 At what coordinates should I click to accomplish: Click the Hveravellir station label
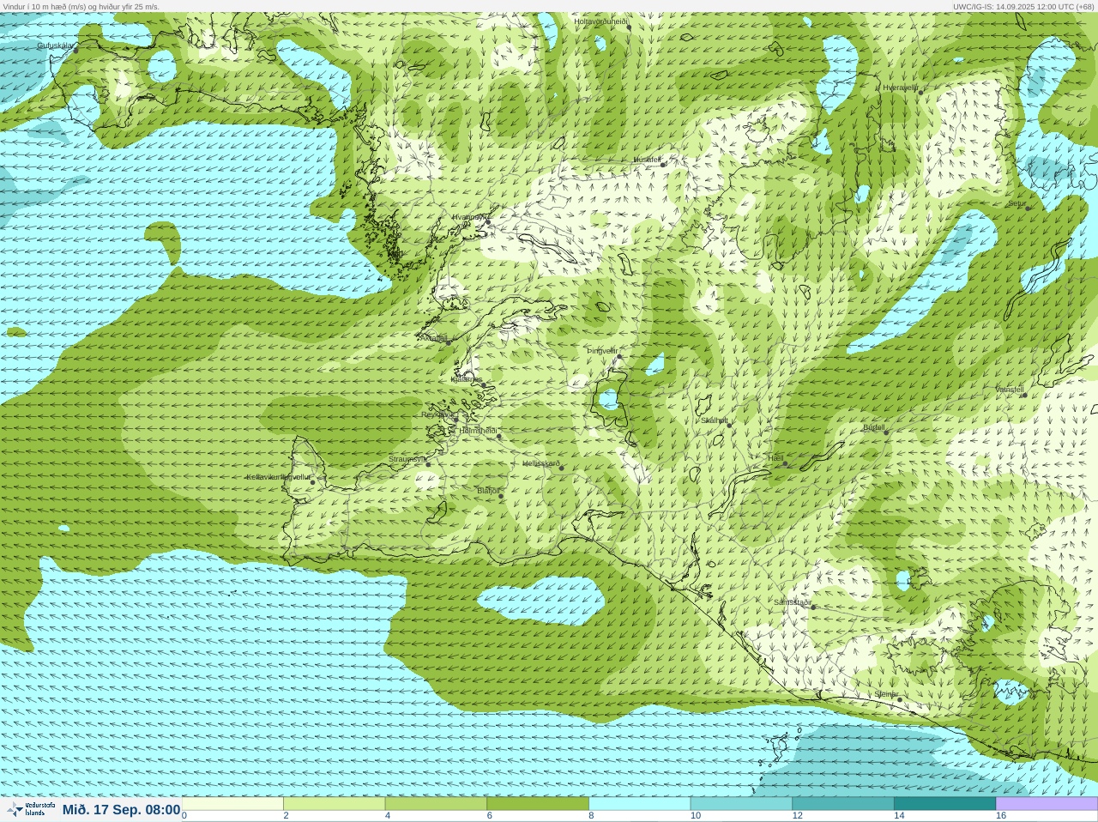coord(901,88)
